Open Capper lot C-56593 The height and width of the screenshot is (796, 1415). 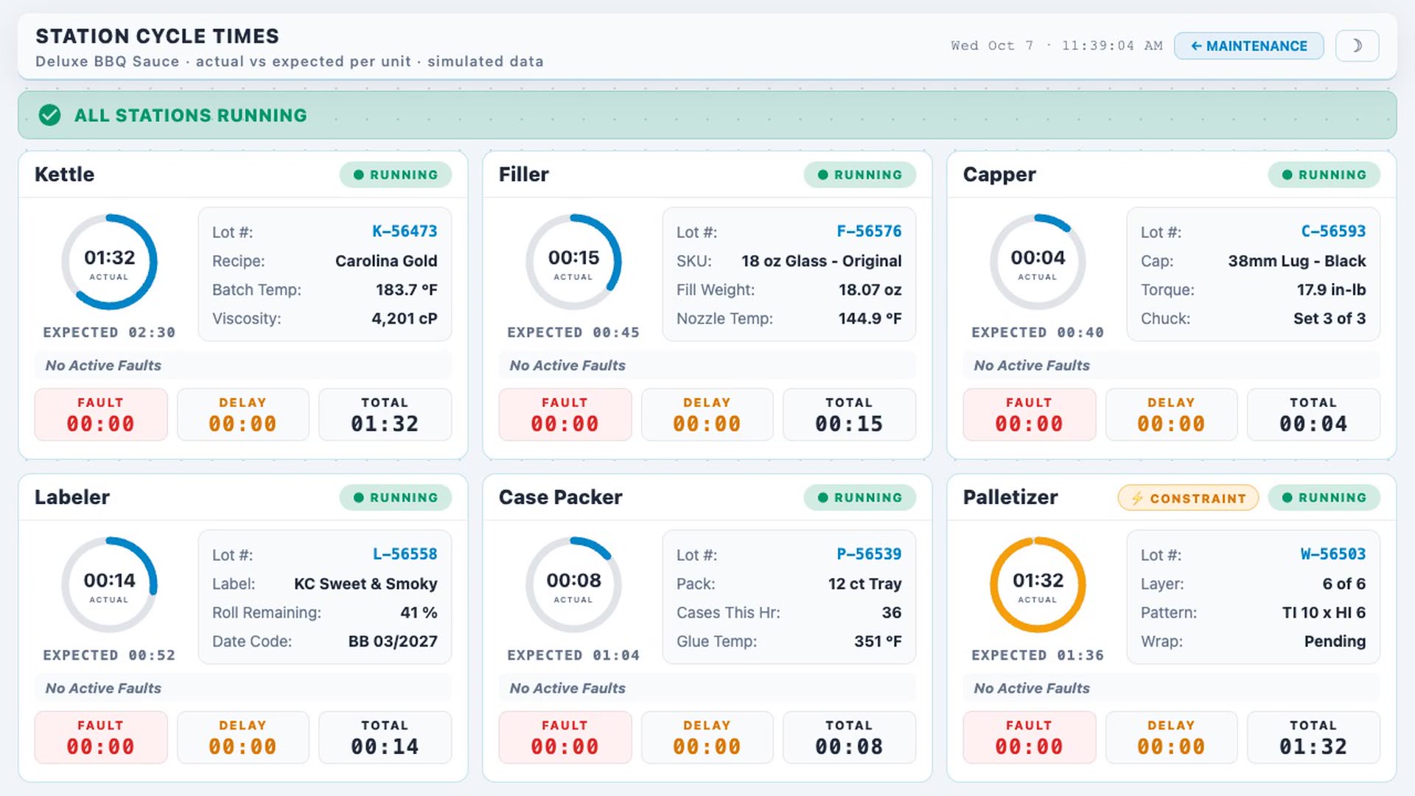[x=1333, y=231]
